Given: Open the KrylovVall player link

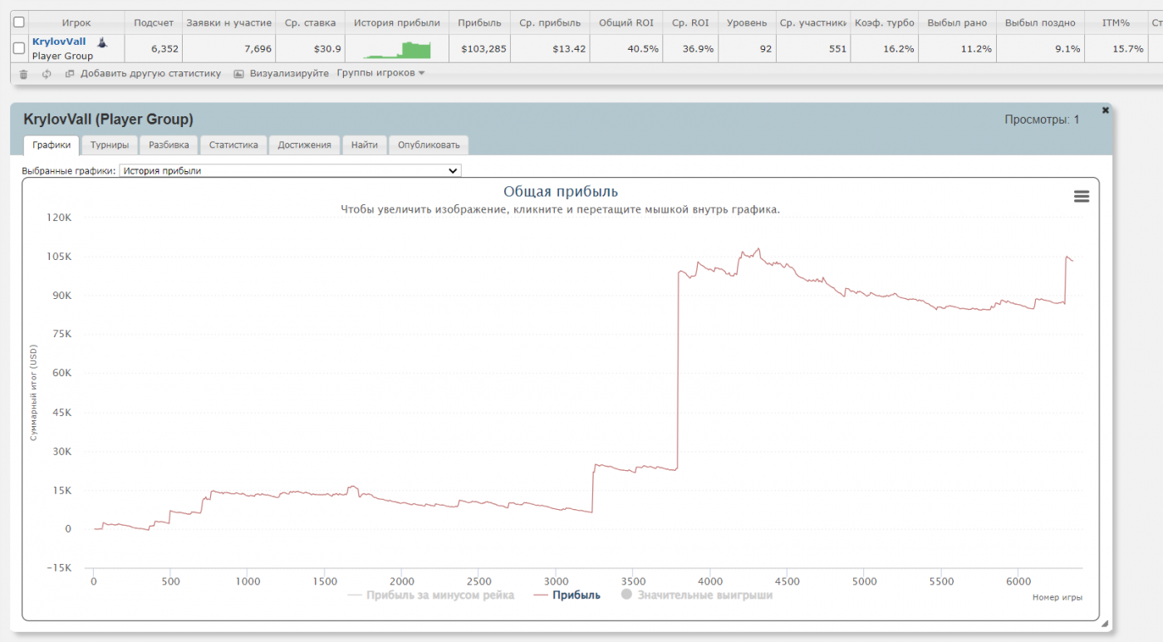Looking at the screenshot, I should [59, 42].
